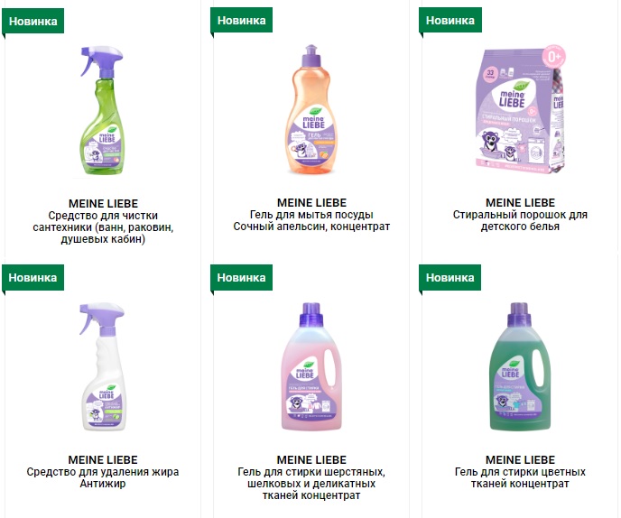Click Новинка badge on dishwashing gel card

coord(242,20)
